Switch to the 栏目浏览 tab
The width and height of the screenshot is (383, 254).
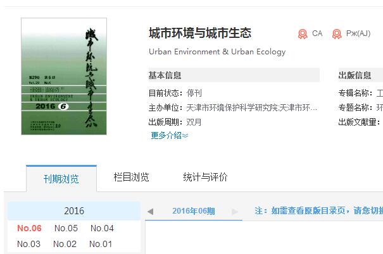(x=131, y=177)
